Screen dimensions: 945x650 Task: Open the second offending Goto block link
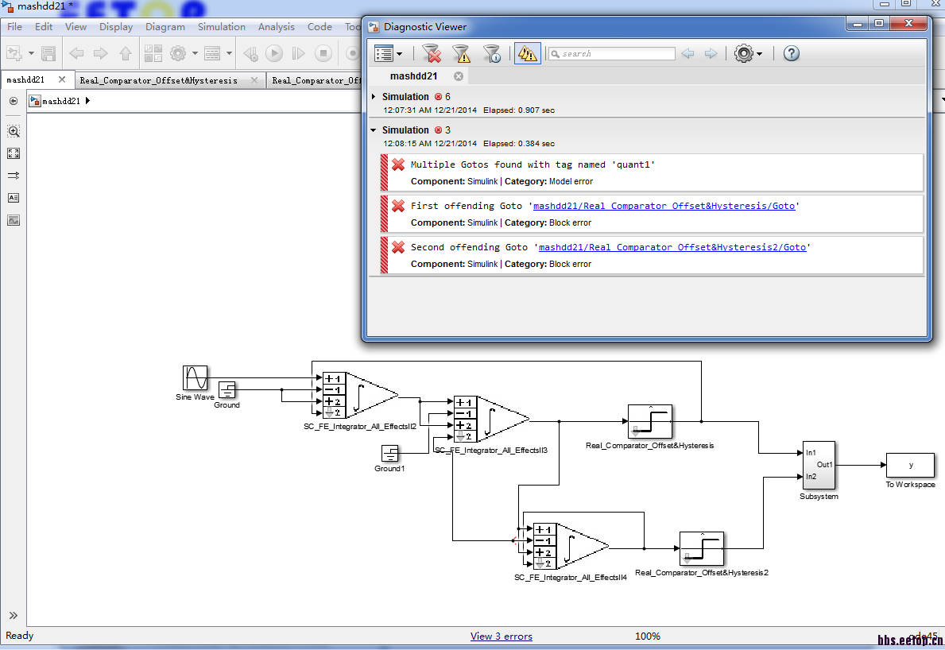672,247
